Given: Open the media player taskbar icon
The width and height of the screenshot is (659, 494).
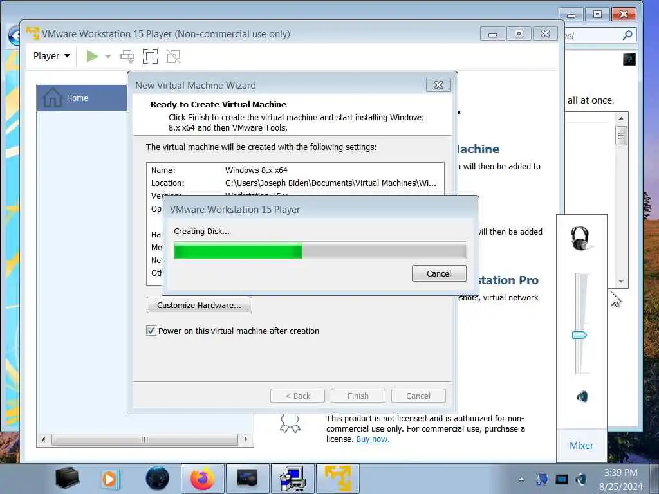Looking at the screenshot, I should (110, 479).
